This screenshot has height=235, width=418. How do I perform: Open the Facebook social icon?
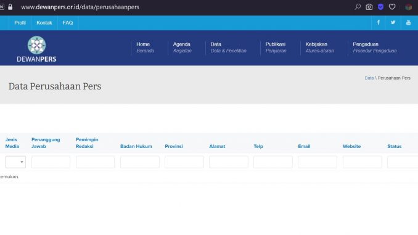tap(379, 22)
